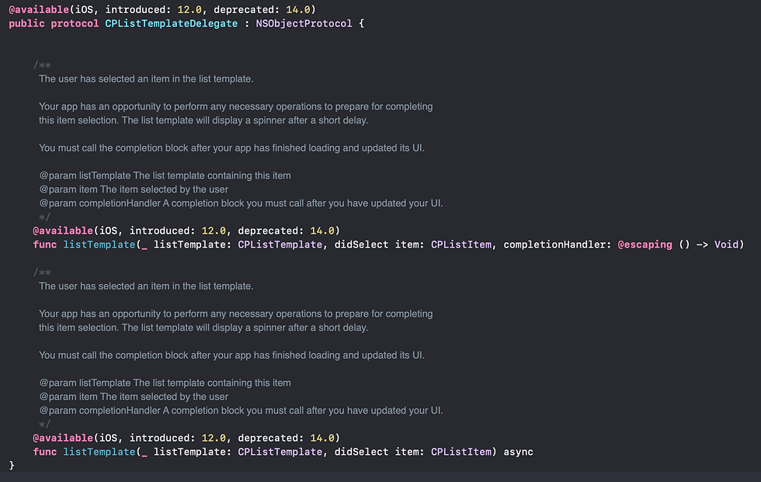Click the Void return type
Image resolution: width=761 pixels, height=482 pixels.
coord(726,244)
